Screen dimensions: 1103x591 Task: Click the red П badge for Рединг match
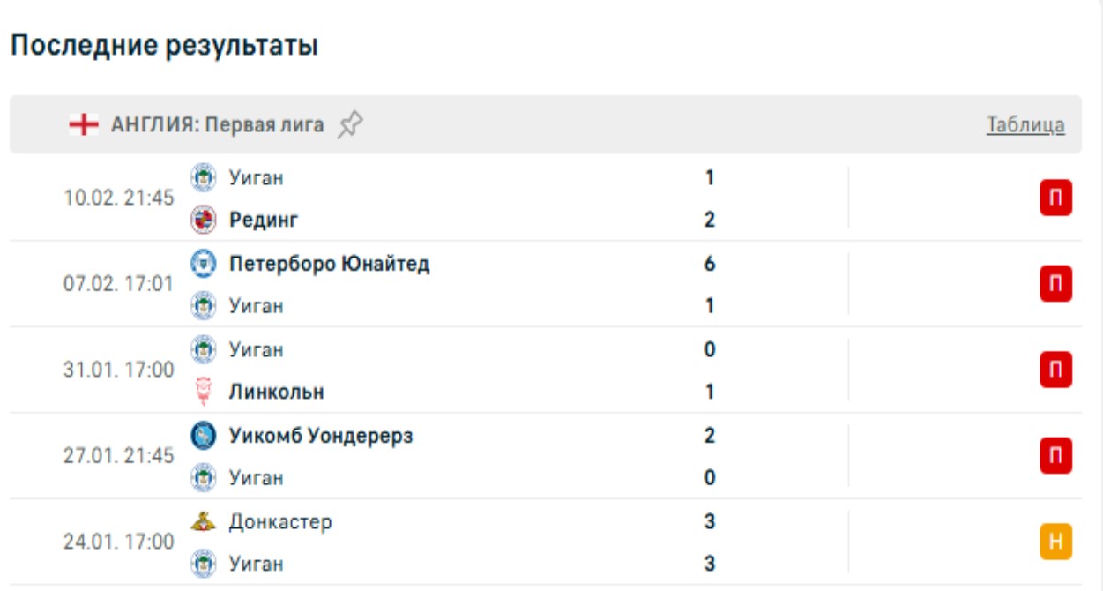point(1055,198)
